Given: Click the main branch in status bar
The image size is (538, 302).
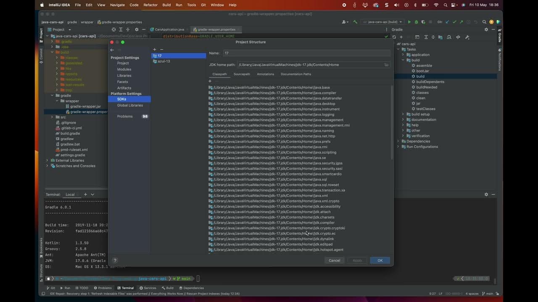Looking at the screenshot, I should [x=488, y=294].
